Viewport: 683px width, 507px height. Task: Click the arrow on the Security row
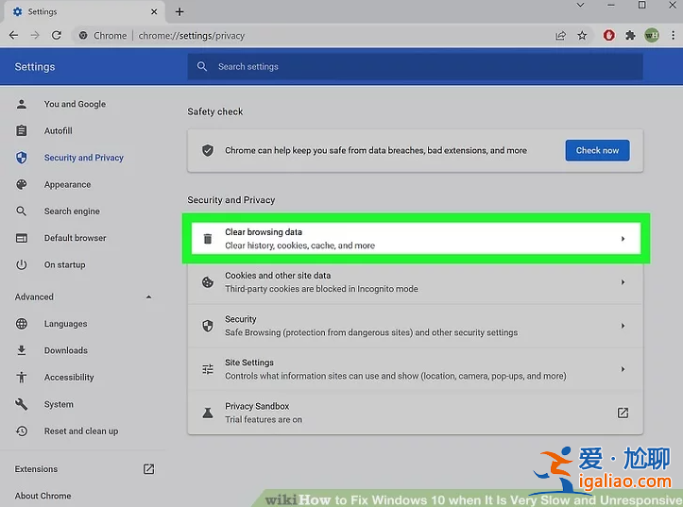623,326
